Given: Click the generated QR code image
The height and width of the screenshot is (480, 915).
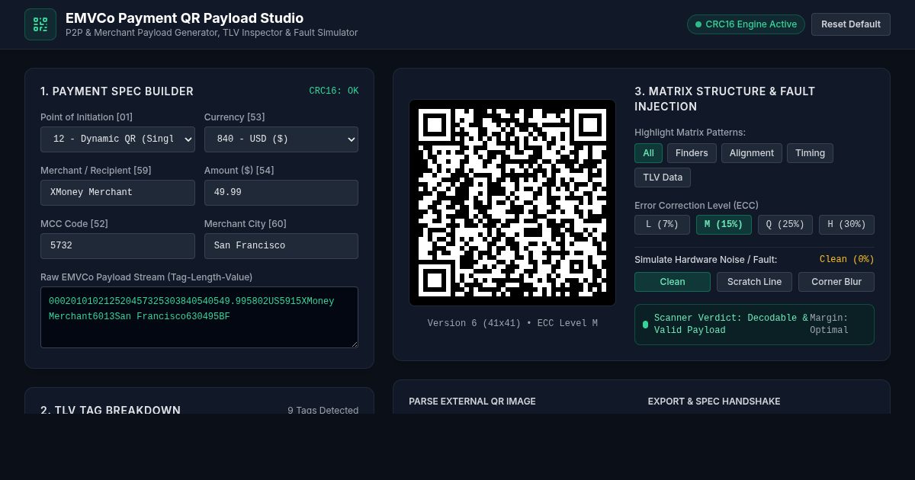Looking at the screenshot, I should [x=512, y=203].
